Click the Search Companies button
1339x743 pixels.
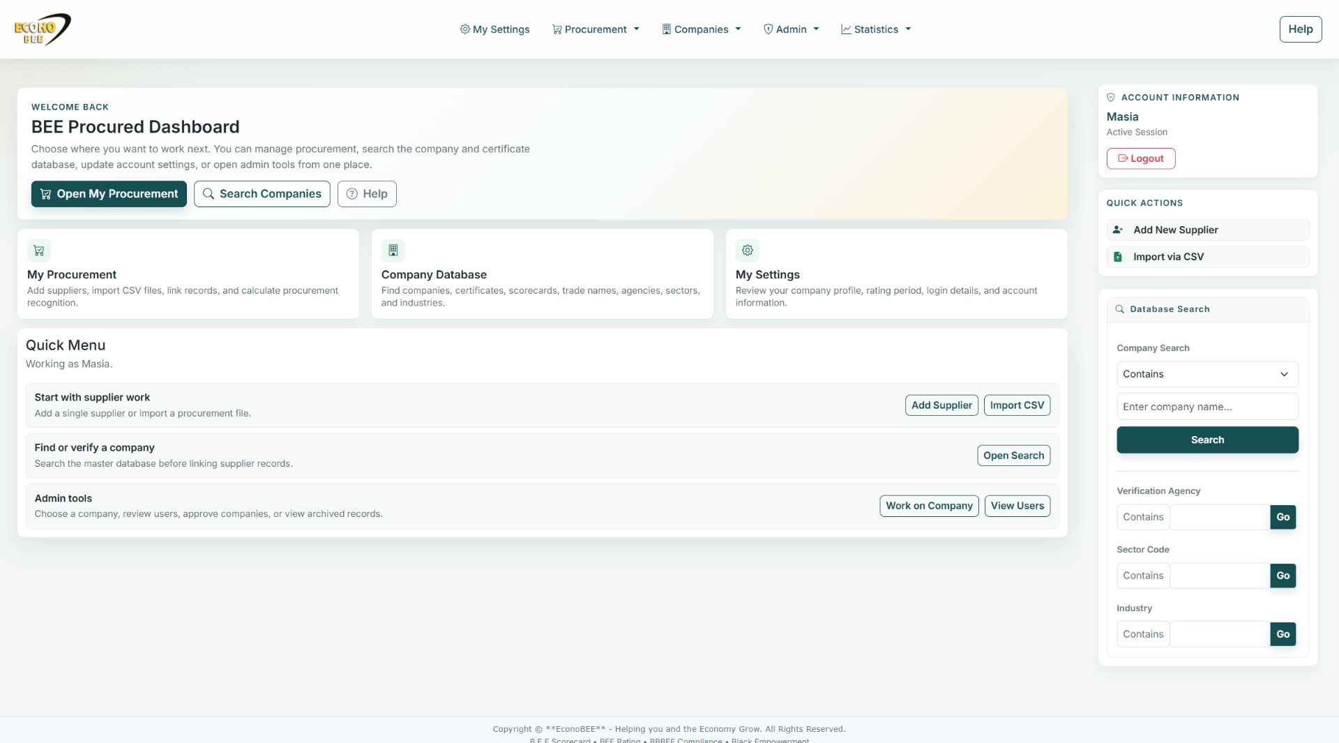(262, 194)
